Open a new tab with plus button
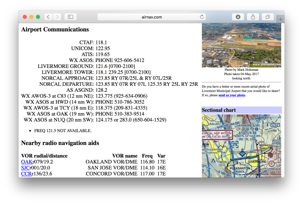The image size is (303, 204). coord(280,19)
